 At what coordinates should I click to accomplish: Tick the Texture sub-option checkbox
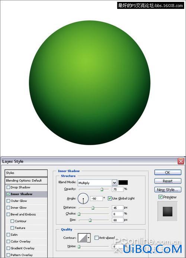tap(12, 228)
